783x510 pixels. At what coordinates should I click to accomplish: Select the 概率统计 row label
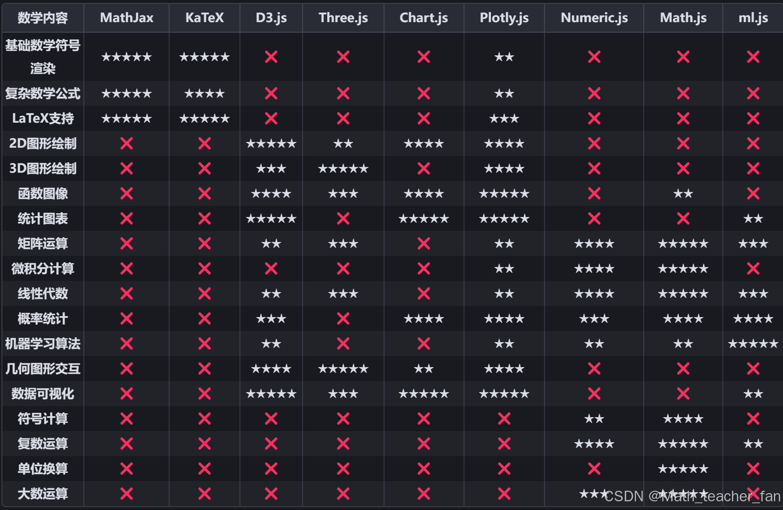click(43, 319)
